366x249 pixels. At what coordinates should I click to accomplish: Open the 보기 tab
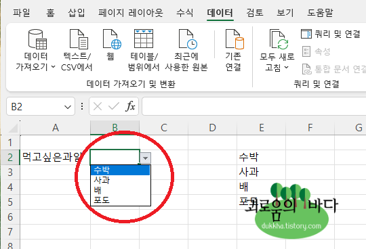point(285,13)
